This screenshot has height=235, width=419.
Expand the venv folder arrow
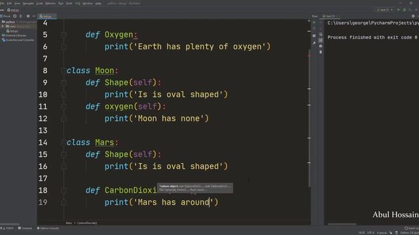point(3,26)
